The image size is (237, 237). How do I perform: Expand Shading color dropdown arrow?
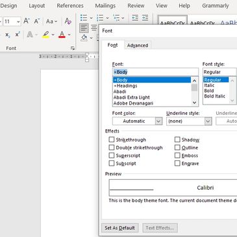[x=92, y=38]
